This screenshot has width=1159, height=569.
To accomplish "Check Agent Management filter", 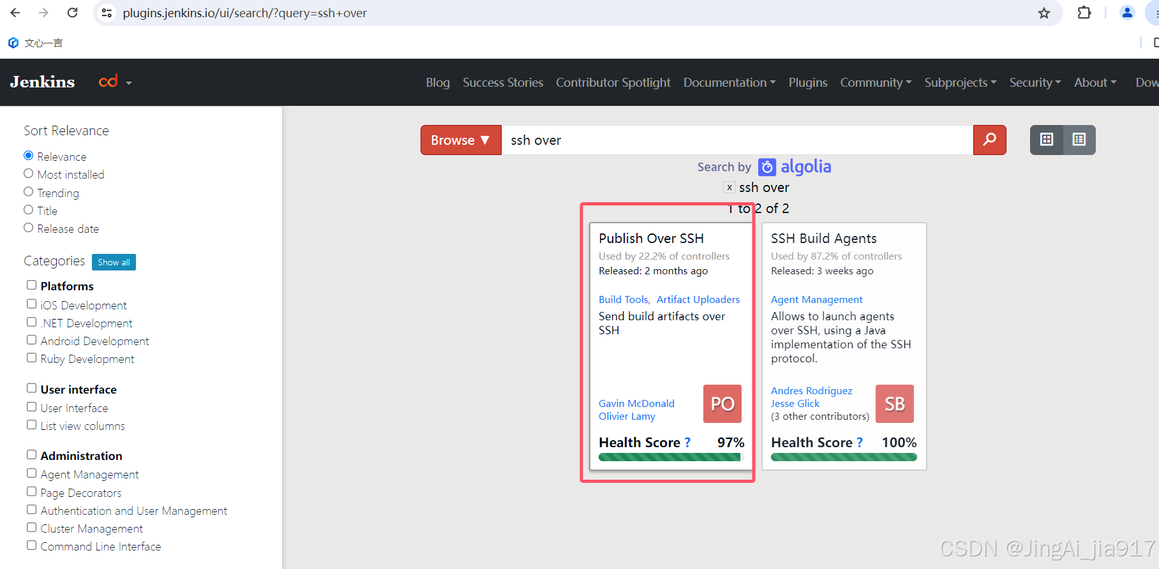I will [x=31, y=473].
